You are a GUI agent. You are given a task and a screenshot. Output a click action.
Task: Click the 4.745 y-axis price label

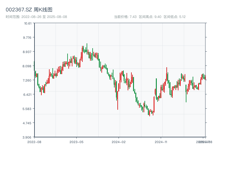click(28, 123)
